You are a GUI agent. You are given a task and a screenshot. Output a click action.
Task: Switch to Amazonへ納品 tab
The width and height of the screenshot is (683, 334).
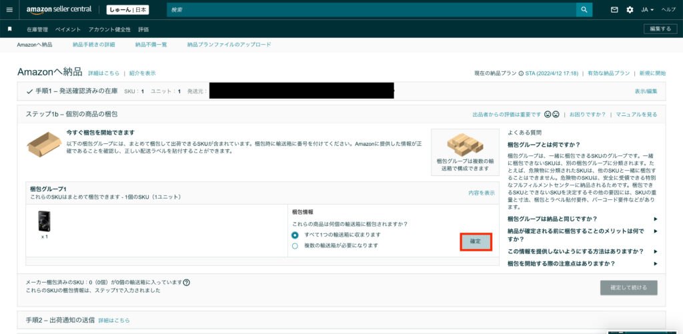35,45
